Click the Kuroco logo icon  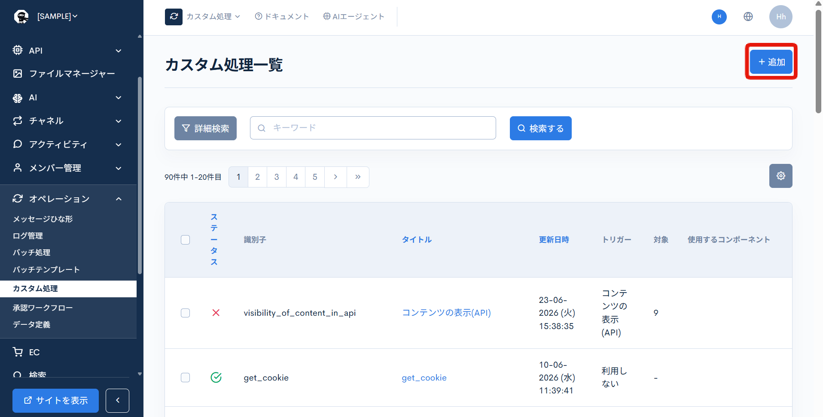[21, 16]
